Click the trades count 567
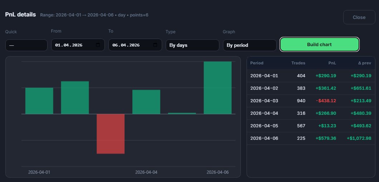Image resolution: width=379 pixels, height=182 pixels. pos(301,126)
